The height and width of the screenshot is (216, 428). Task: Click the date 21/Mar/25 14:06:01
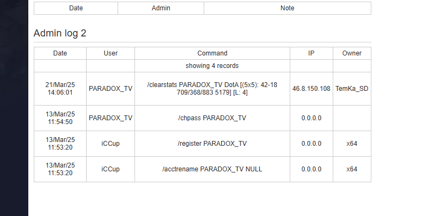coord(60,89)
